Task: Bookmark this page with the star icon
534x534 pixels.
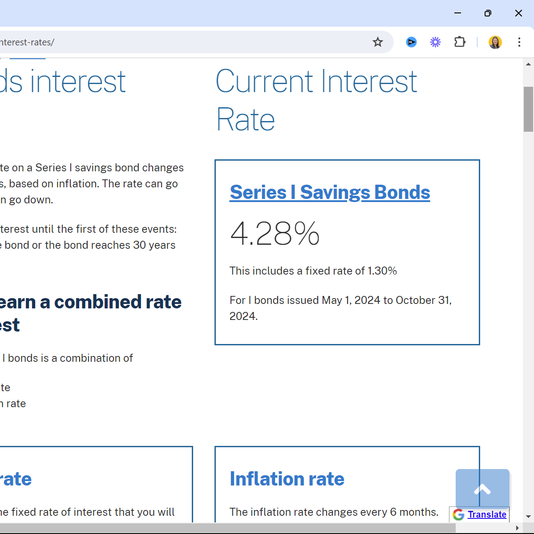Action: [378, 42]
